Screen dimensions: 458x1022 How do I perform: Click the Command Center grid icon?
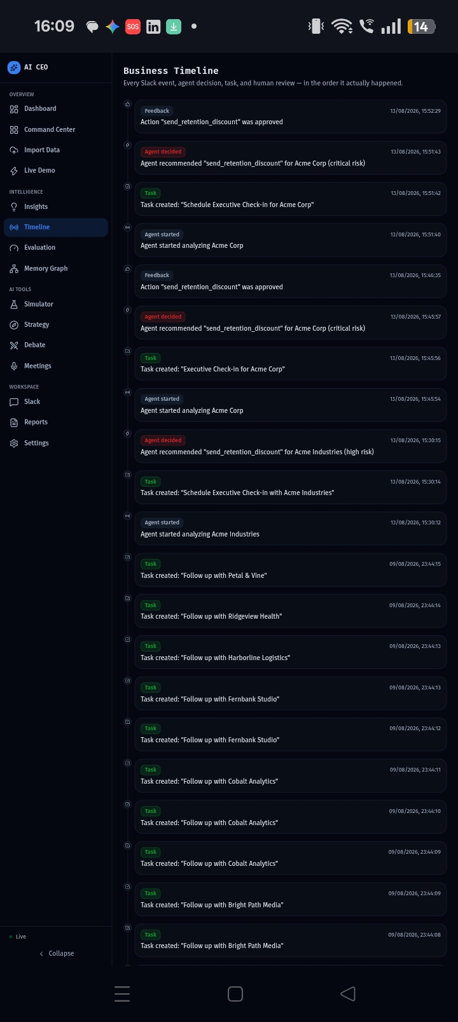[x=14, y=130]
